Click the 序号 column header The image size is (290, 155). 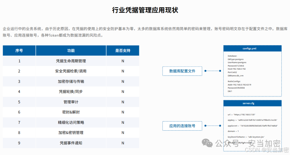[19, 51]
